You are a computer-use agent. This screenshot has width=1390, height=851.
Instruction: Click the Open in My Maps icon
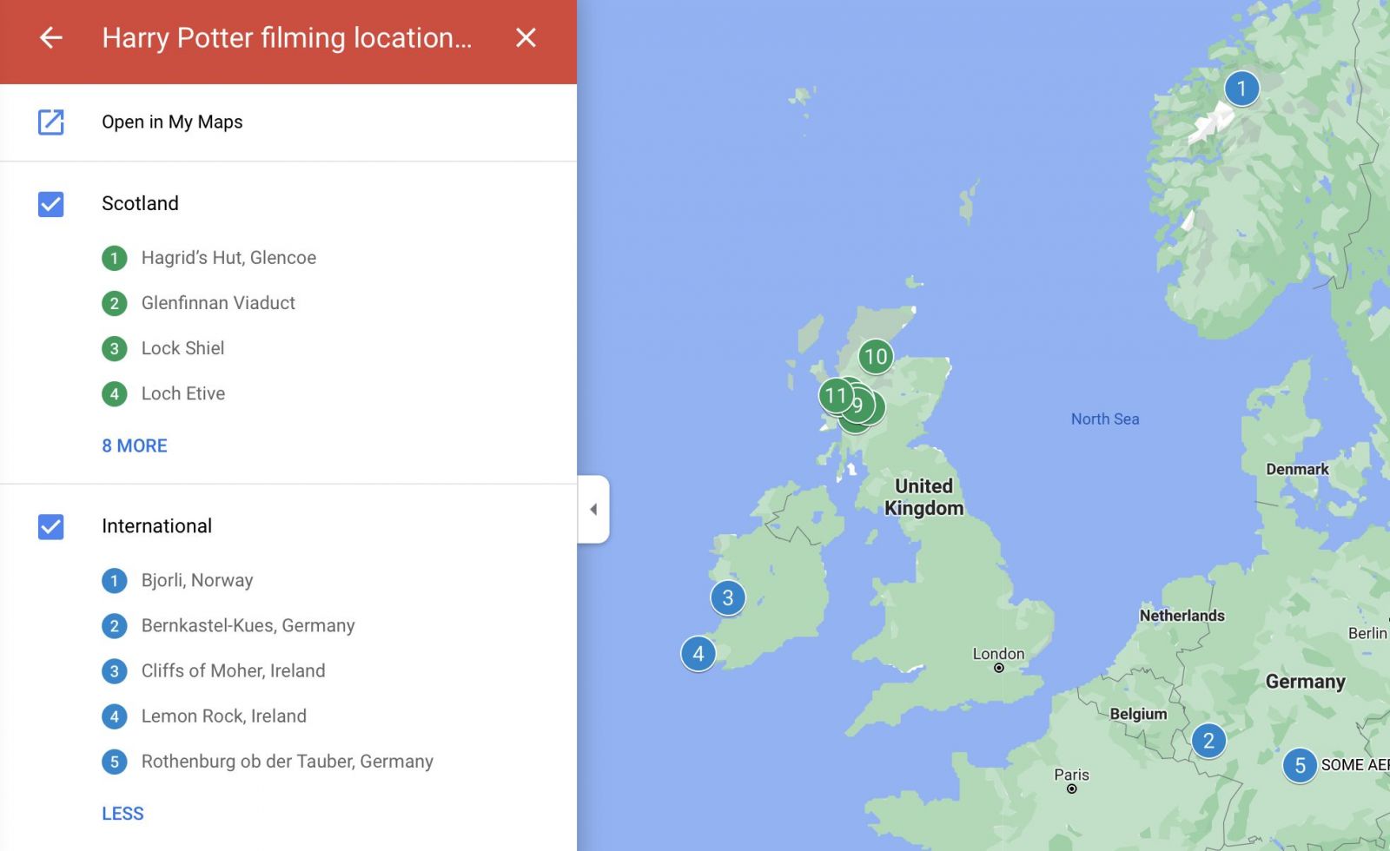point(51,122)
